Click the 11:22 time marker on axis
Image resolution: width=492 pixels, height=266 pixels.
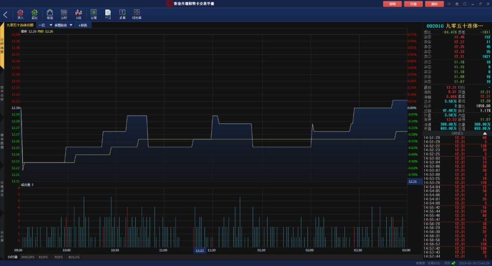pos(200,251)
